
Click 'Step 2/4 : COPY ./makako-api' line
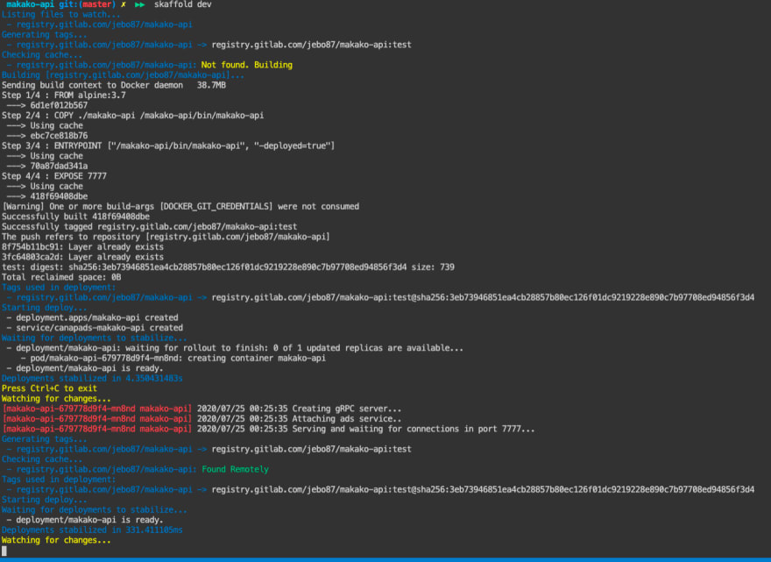coord(133,116)
